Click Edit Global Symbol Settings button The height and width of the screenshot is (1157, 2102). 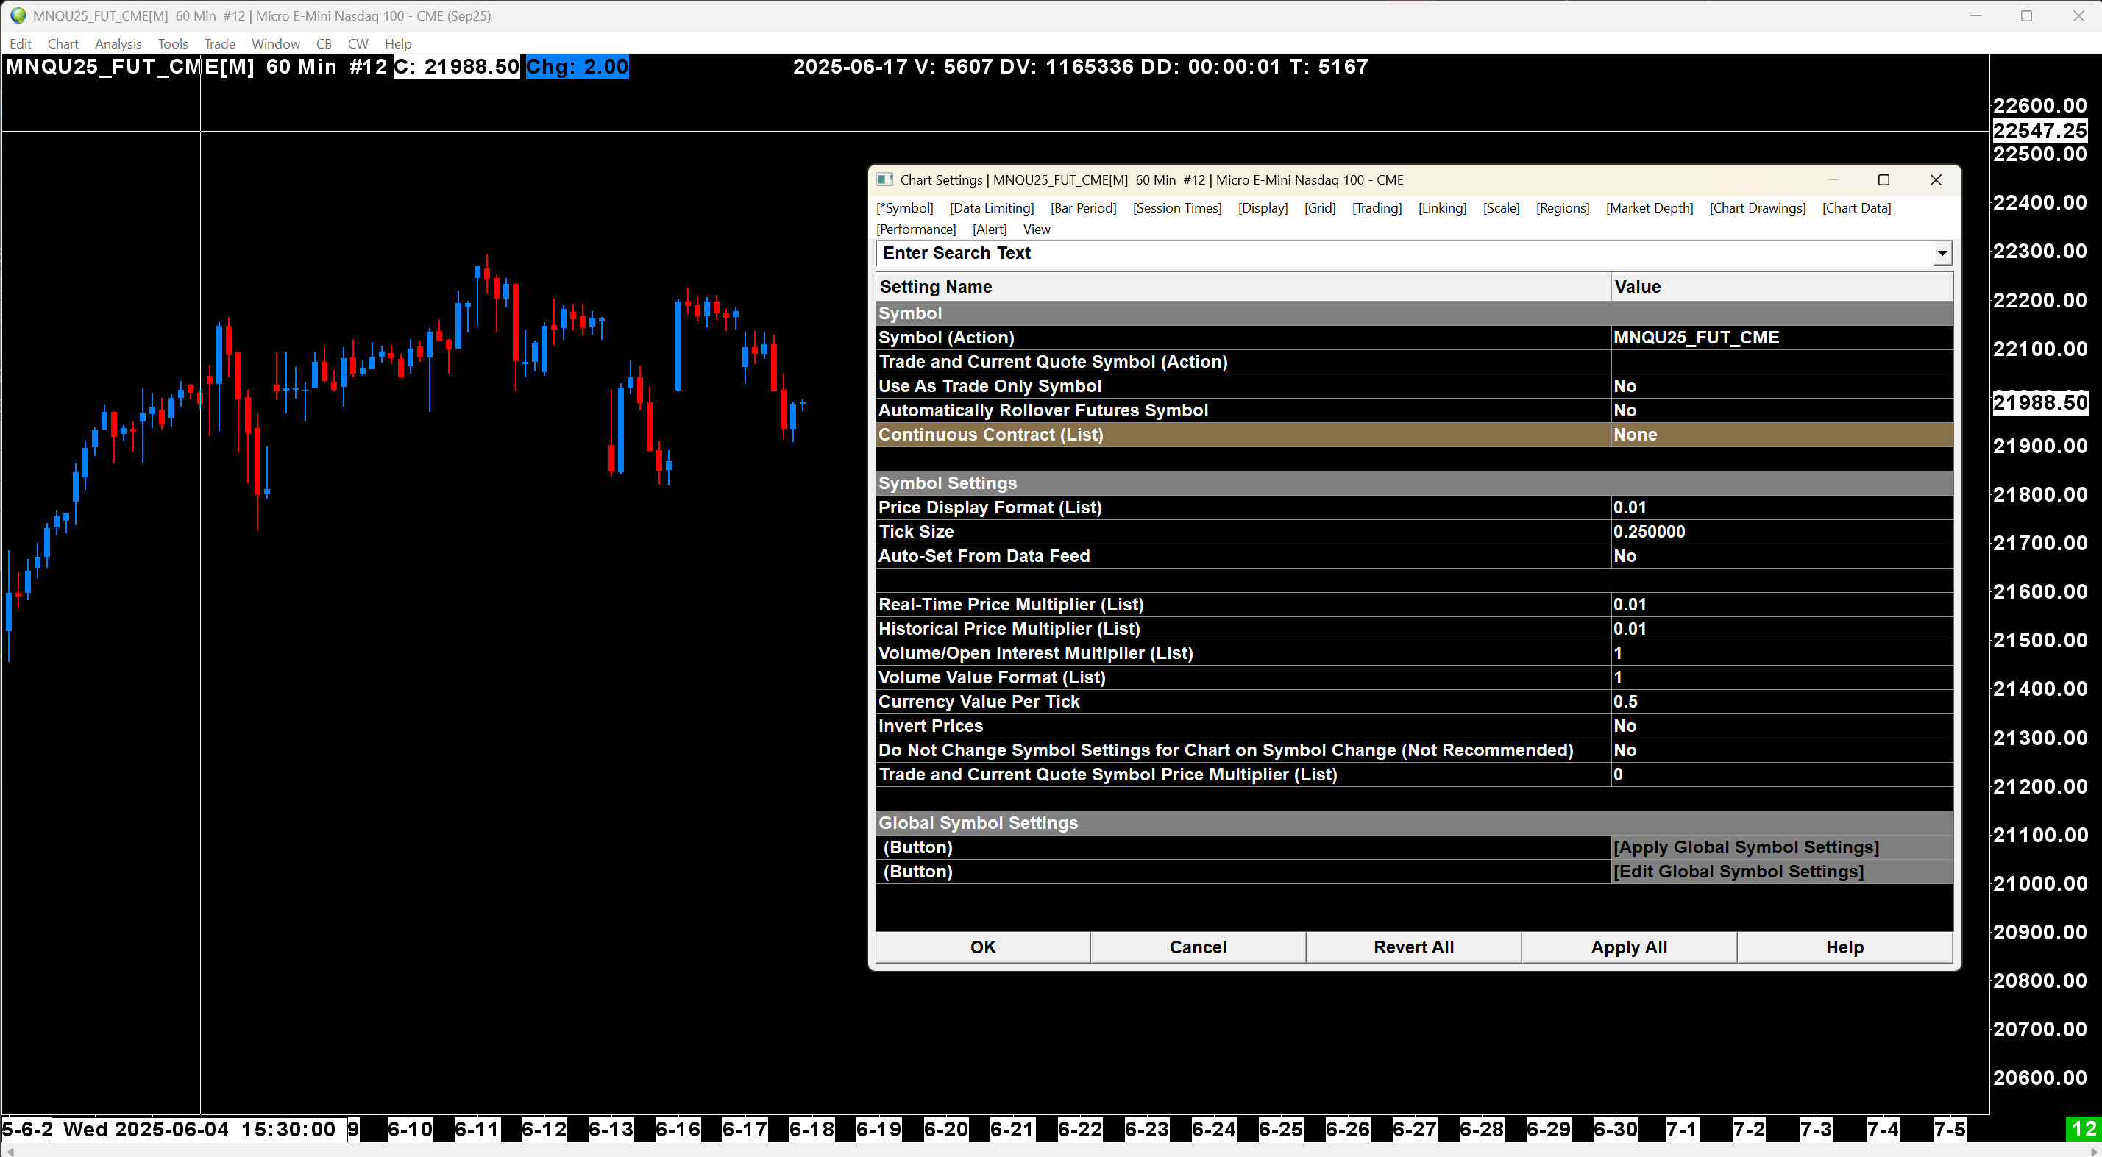tap(1738, 872)
